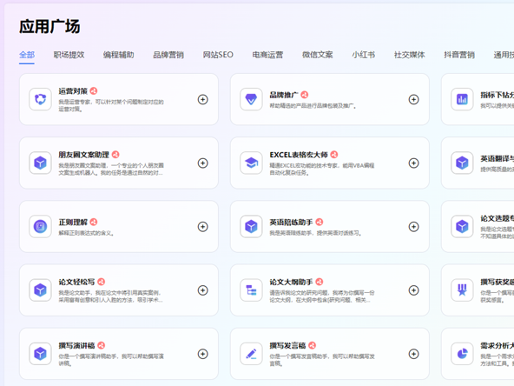Viewport: 514px width, 386px height.
Task: Open the 运营对策 app title
Action: [x=73, y=91]
